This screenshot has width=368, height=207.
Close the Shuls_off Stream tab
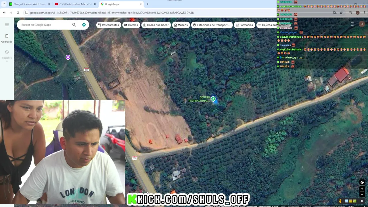49,4
